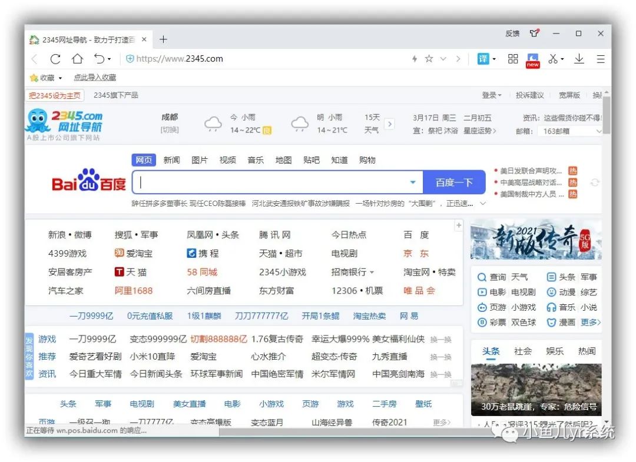Expand the news ticker chevron below search

pyautogui.click(x=483, y=204)
